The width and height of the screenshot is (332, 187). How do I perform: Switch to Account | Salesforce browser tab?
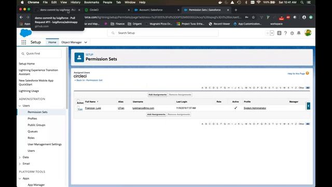pyautogui.click(x=157, y=10)
